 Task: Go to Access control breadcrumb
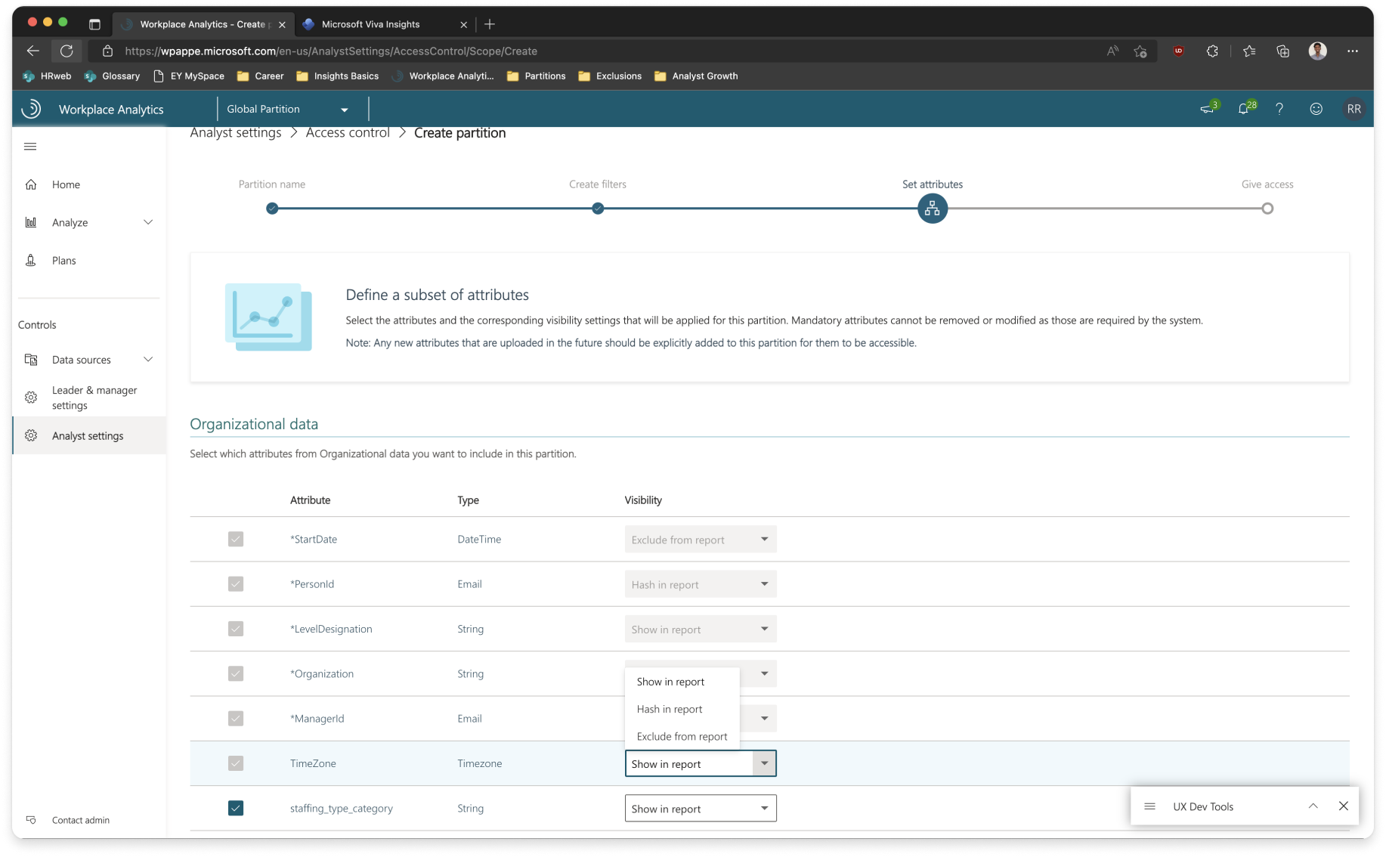pyautogui.click(x=348, y=133)
